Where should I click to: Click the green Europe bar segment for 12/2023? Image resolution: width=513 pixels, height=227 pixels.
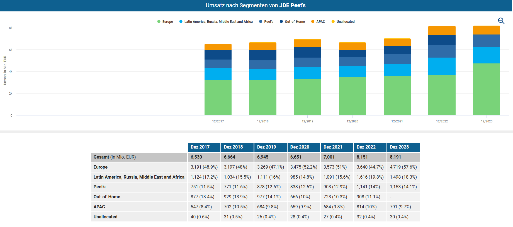[x=487, y=89]
